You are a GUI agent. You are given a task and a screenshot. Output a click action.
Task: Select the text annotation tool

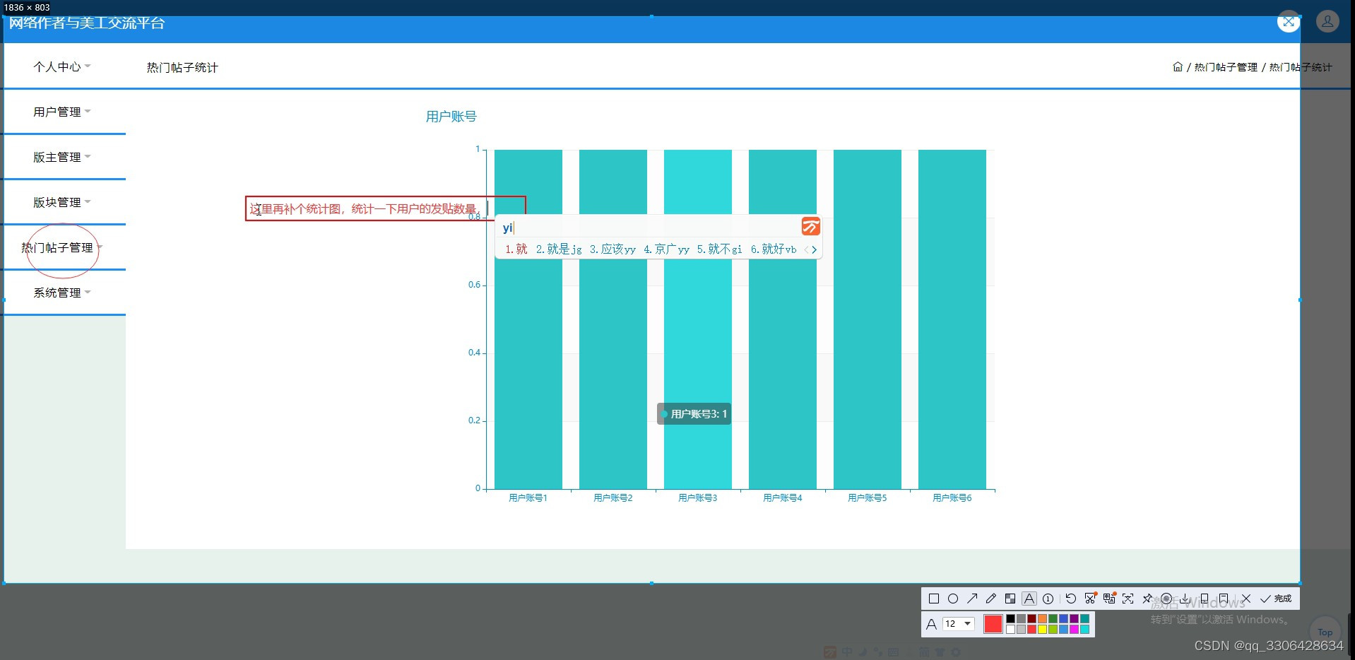[1029, 599]
